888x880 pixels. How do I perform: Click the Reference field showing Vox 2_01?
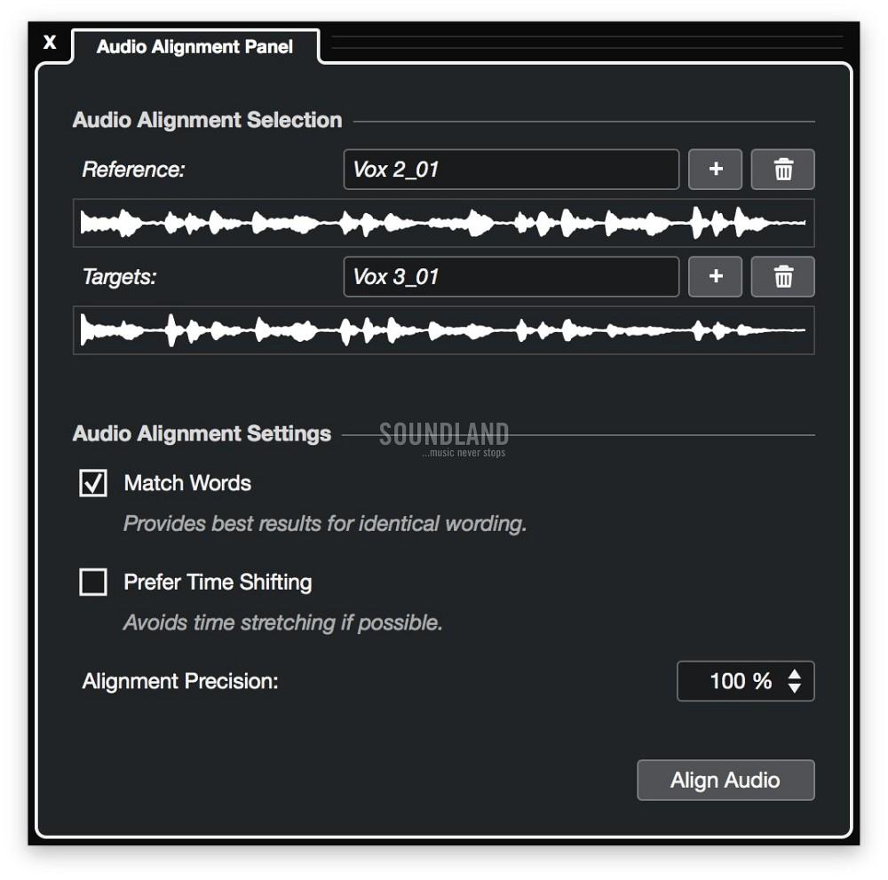(511, 170)
